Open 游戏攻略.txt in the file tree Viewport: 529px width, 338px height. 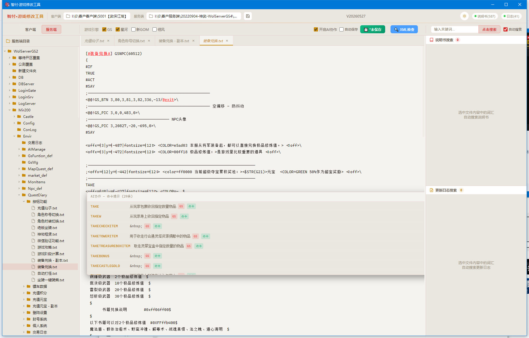click(47, 247)
